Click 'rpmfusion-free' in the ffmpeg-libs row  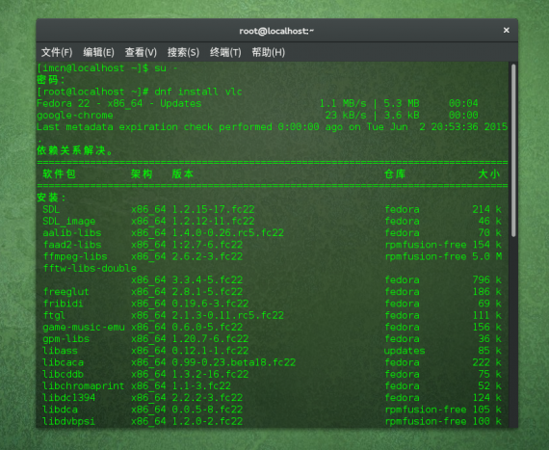pos(426,256)
